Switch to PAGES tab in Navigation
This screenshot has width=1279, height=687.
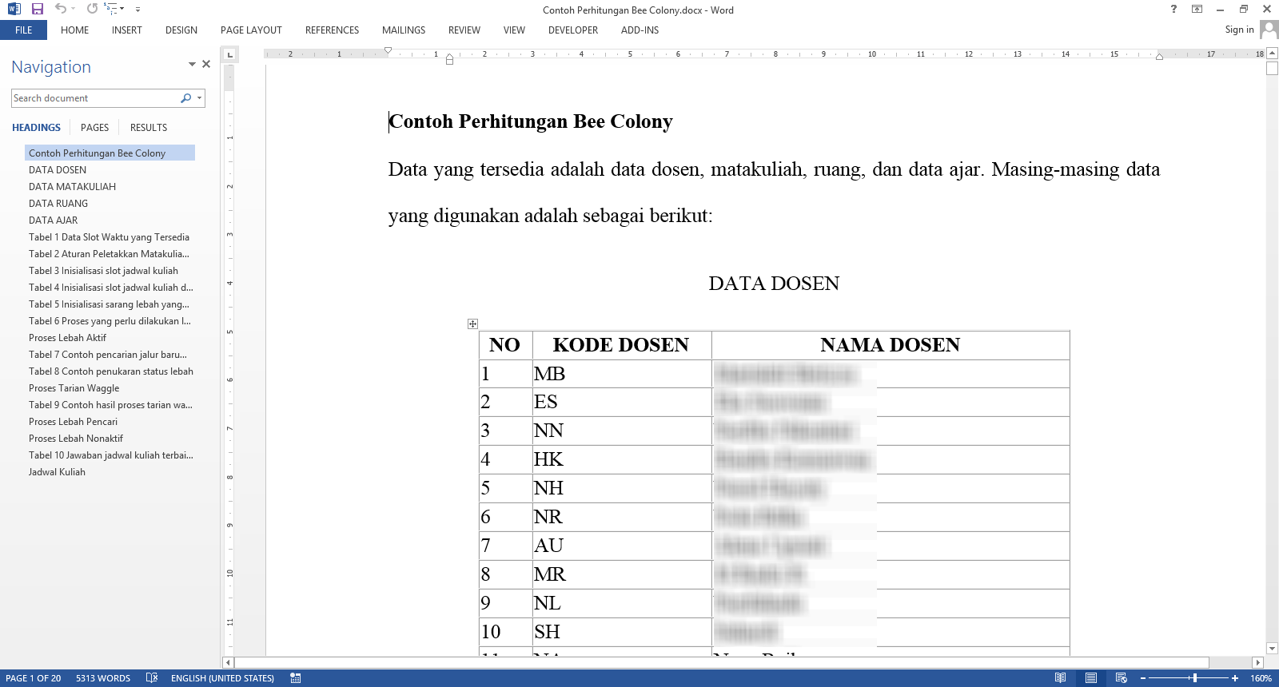(94, 128)
